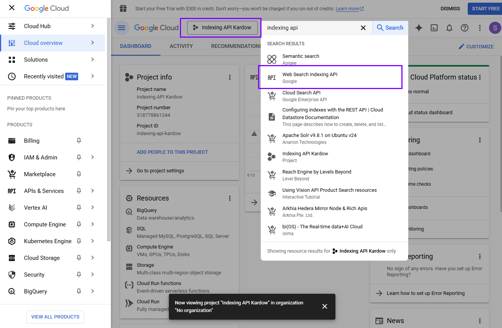Open the help menu icon
The image size is (502, 328).
click(x=464, y=27)
